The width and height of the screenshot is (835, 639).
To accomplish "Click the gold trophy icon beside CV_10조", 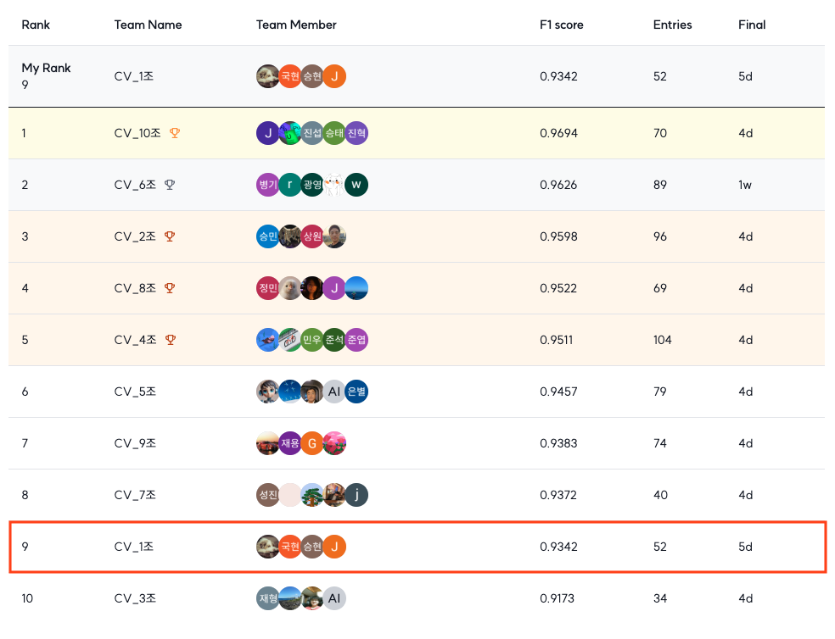I will coord(175,133).
